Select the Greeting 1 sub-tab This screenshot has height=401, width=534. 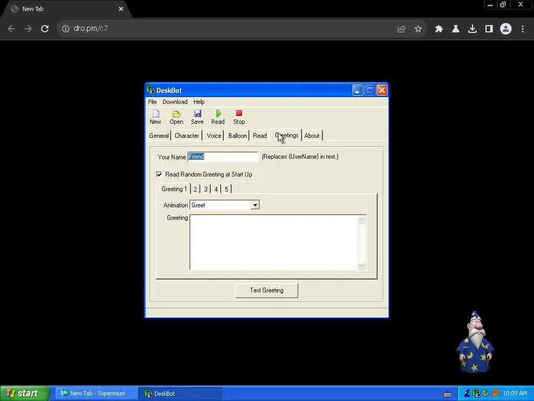pos(174,189)
